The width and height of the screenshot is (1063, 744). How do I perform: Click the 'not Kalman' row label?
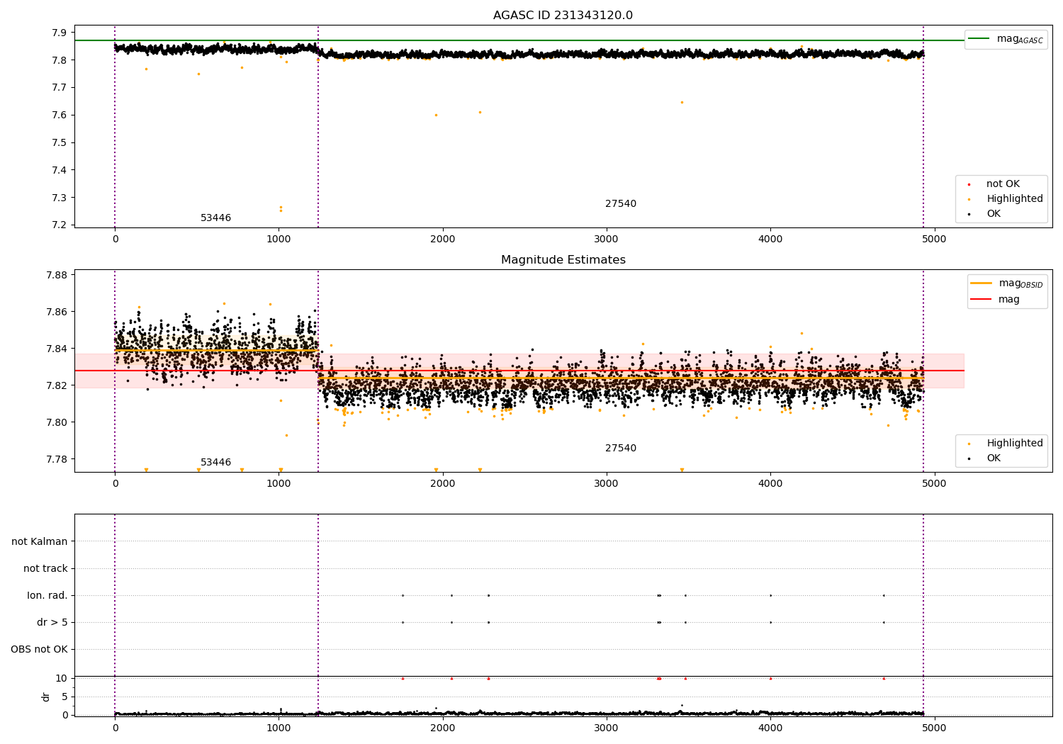click(40, 542)
